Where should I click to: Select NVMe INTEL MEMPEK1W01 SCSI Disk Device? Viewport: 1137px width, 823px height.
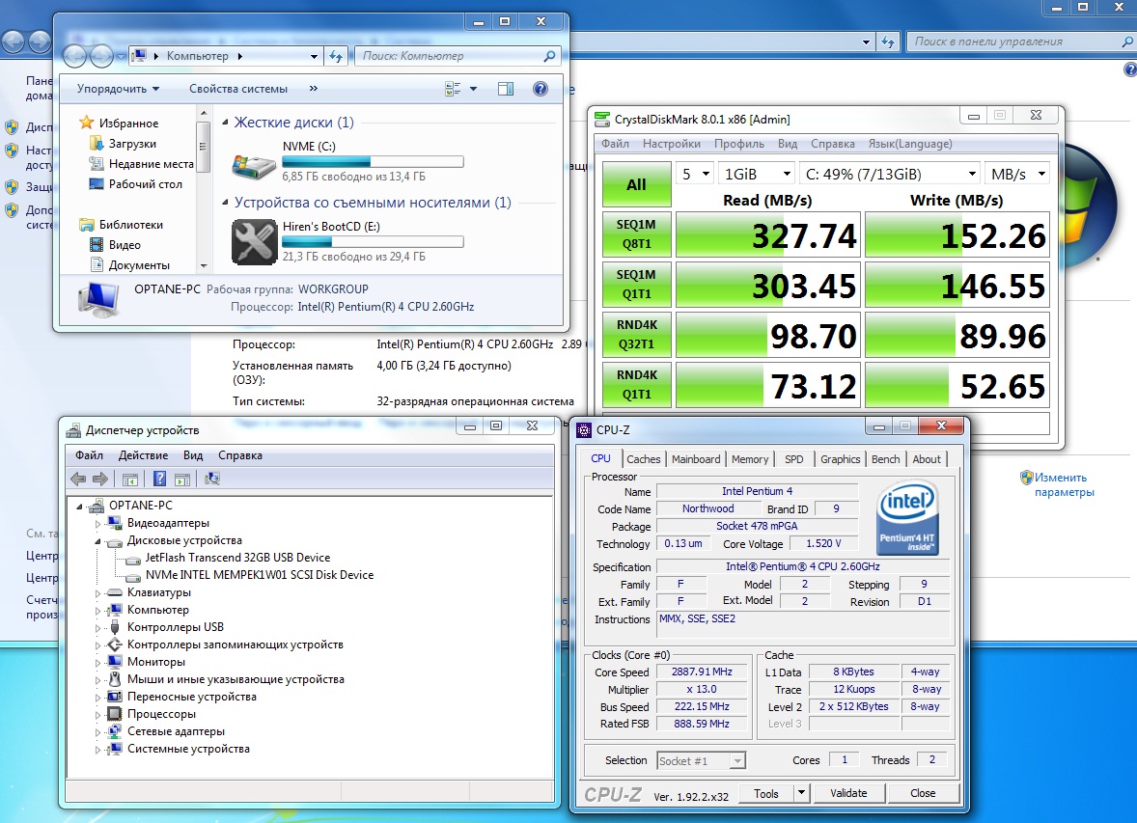click(x=259, y=575)
